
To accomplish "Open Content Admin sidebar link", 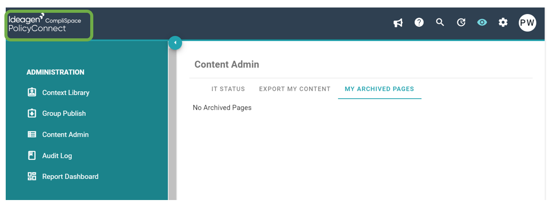I will (65, 134).
